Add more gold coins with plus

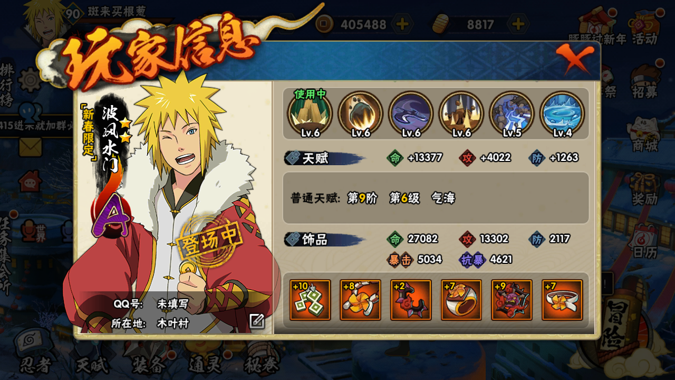pyautogui.click(x=402, y=24)
